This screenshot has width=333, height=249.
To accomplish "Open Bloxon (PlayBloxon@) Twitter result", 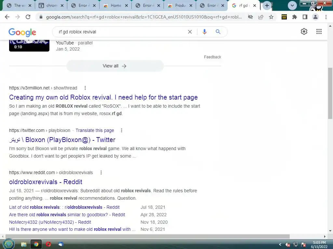I will (62, 140).
